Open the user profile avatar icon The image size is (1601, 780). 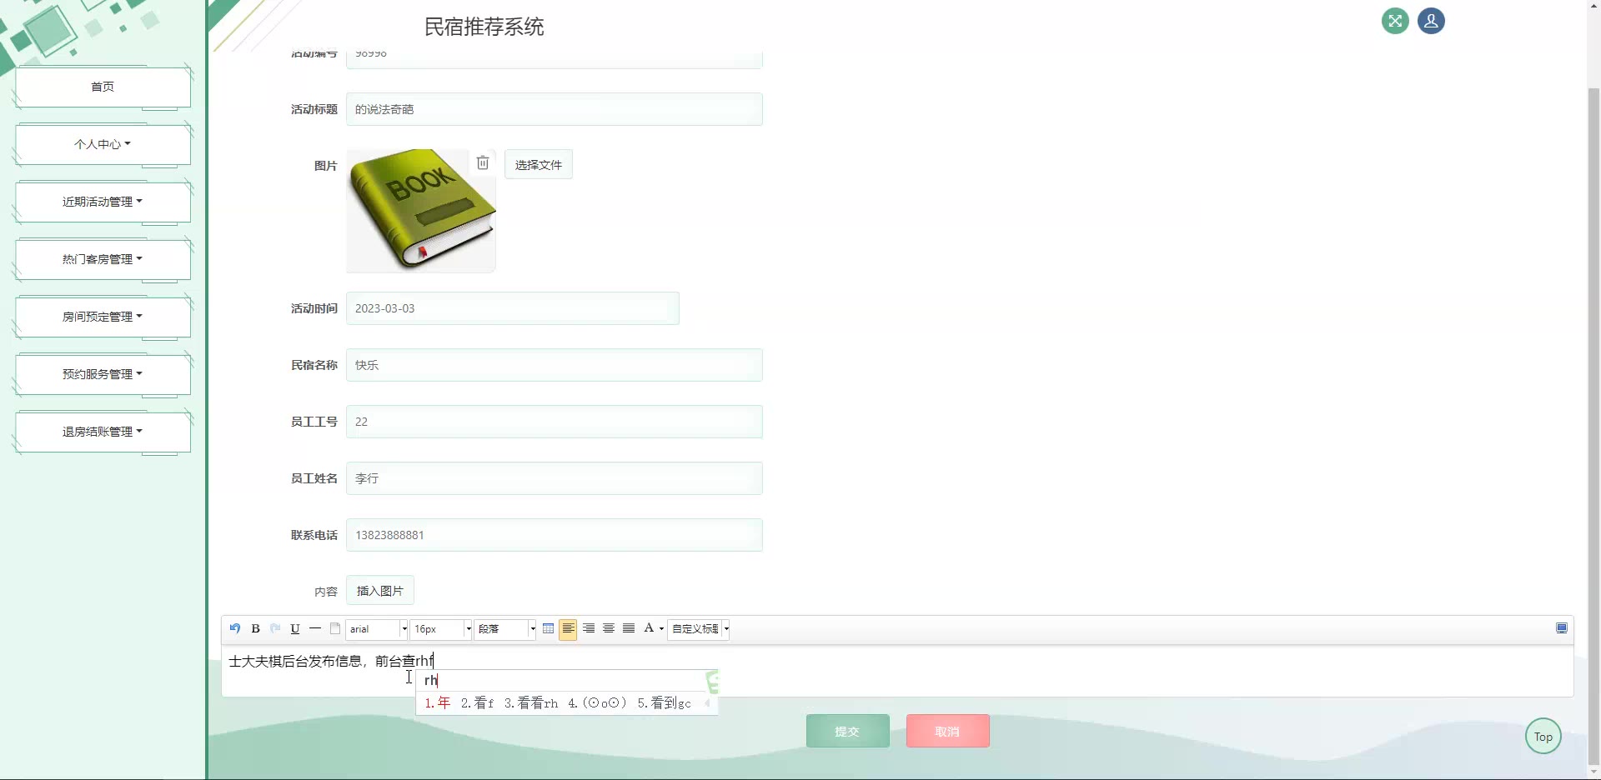click(x=1431, y=21)
